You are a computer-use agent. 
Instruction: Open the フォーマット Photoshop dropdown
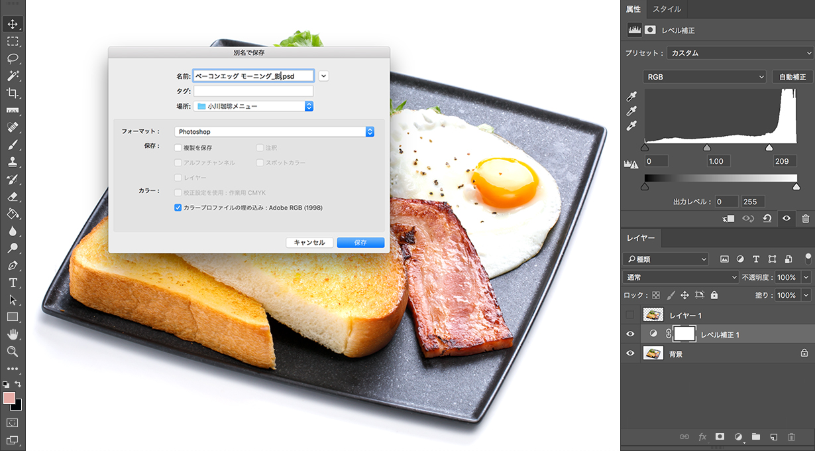point(274,132)
